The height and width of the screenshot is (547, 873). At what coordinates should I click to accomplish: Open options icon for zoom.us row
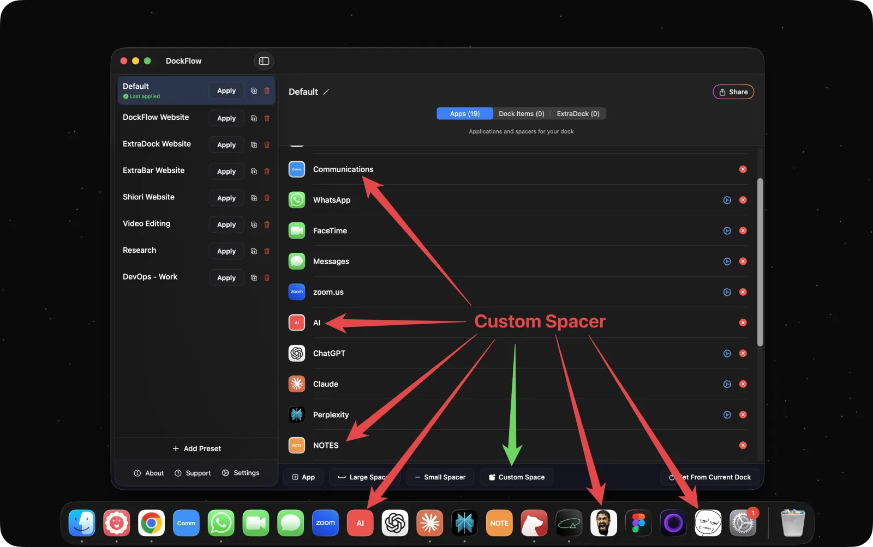point(727,292)
